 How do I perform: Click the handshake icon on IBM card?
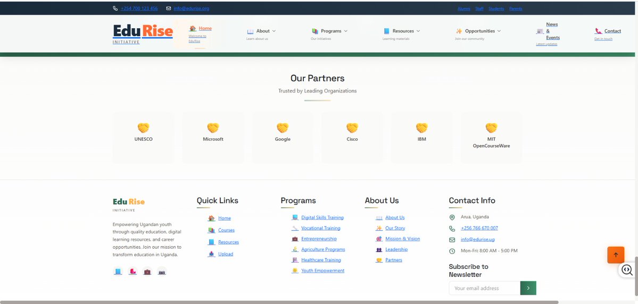pos(421,128)
